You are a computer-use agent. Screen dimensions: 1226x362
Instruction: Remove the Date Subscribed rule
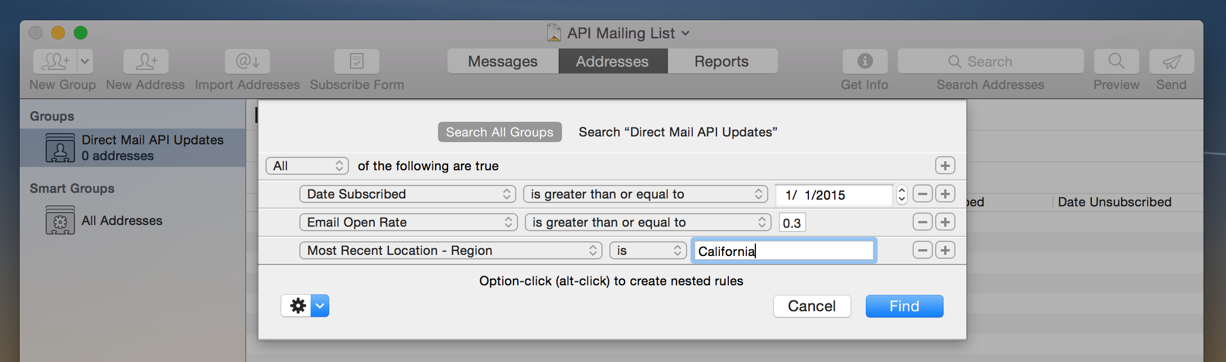click(x=923, y=194)
